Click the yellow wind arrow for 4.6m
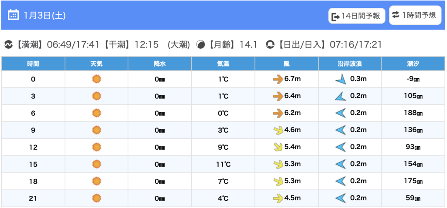Viewport: 447px width, 208px height. [x=278, y=130]
